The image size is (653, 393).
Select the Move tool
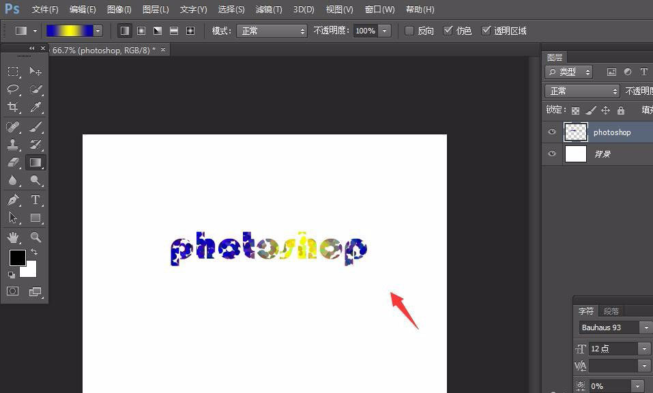tap(35, 71)
